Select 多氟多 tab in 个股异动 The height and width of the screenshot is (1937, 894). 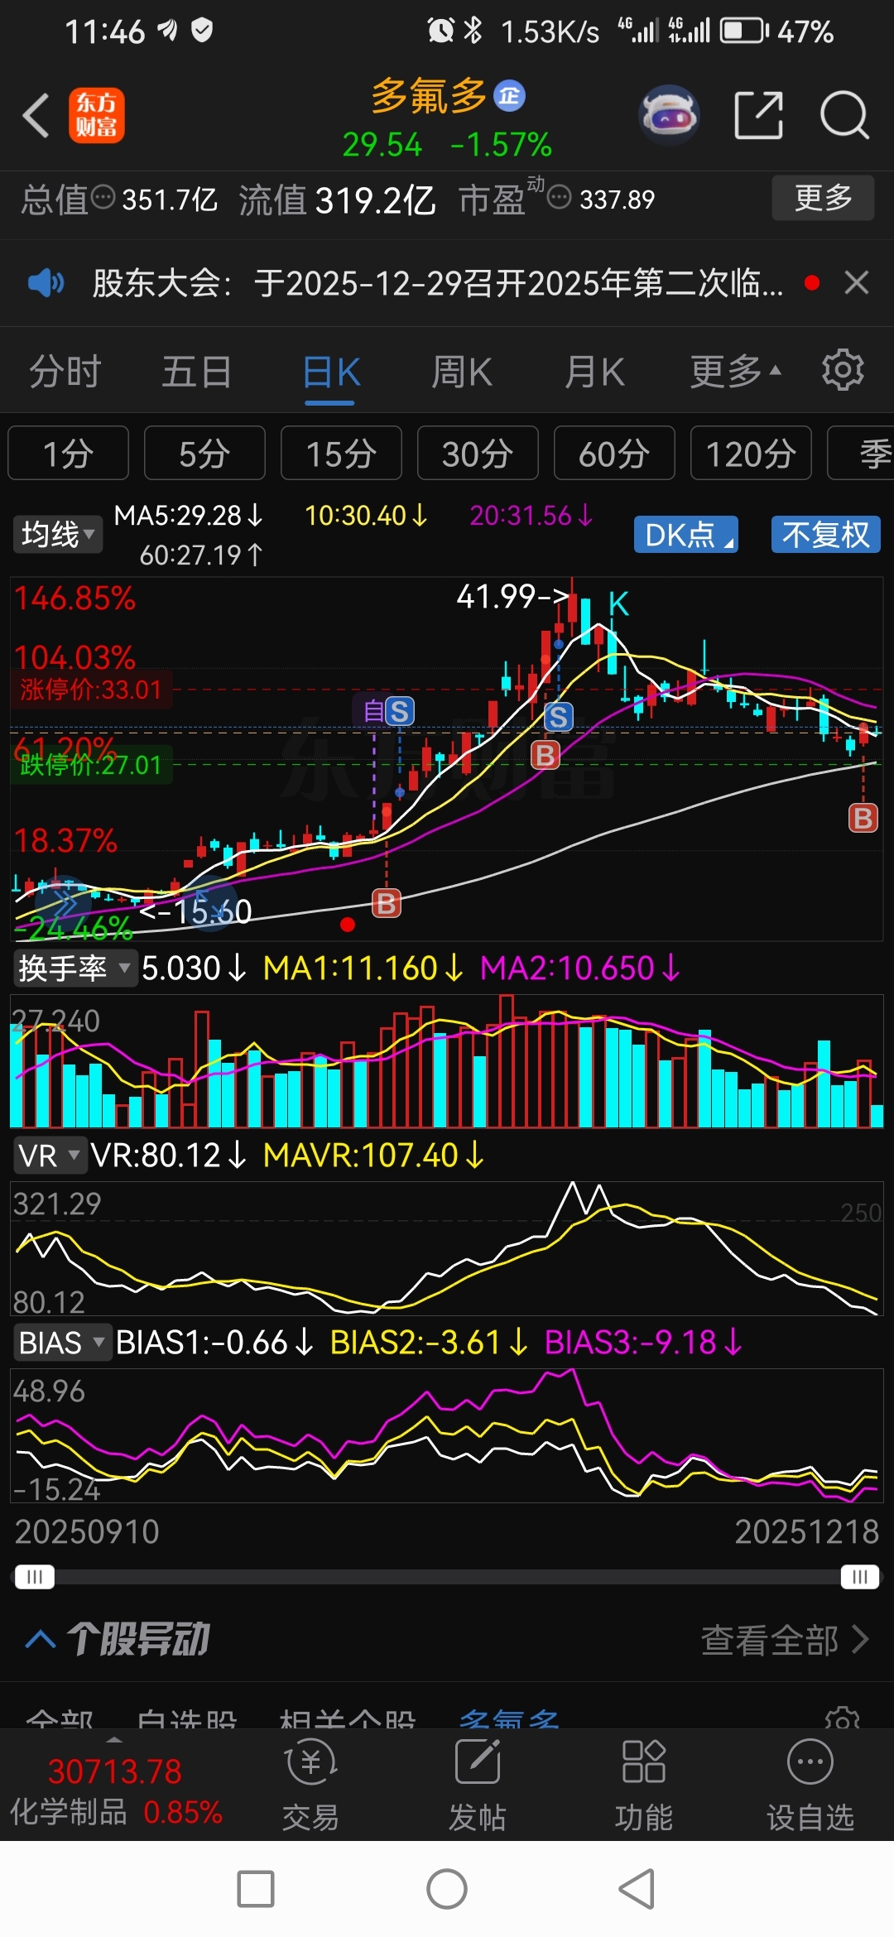509,1718
